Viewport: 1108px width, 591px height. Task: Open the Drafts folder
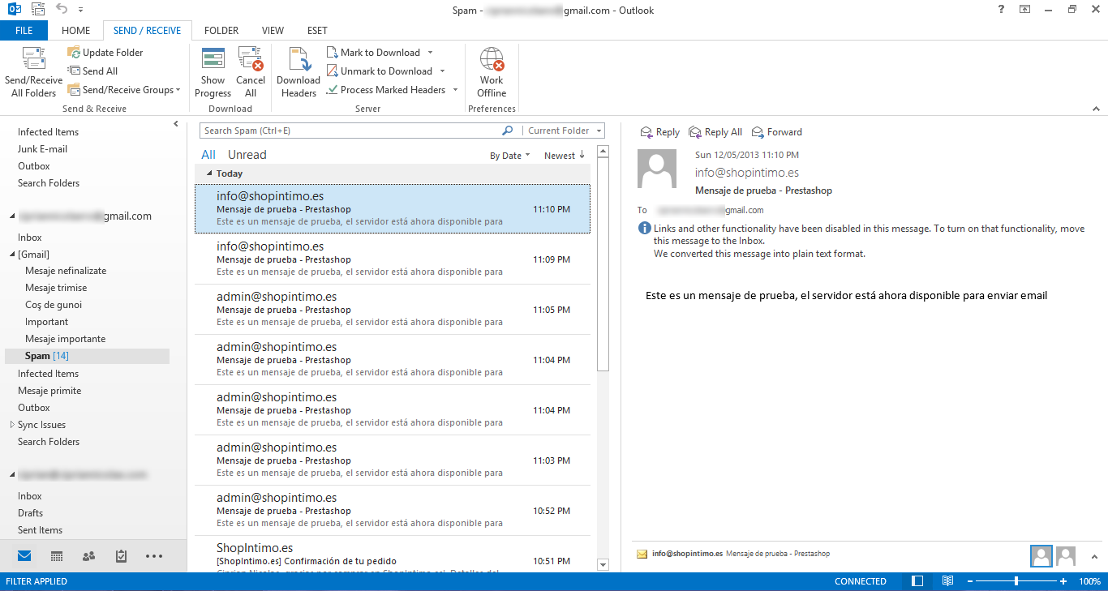pyautogui.click(x=31, y=513)
